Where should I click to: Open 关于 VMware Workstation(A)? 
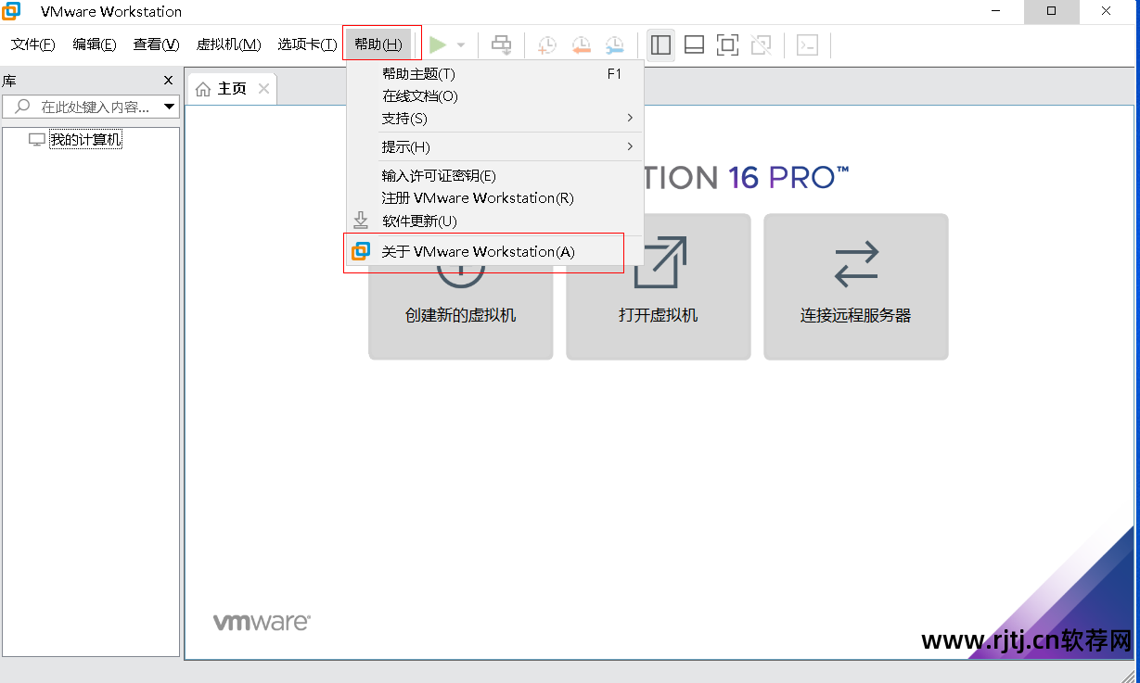pyautogui.click(x=494, y=252)
